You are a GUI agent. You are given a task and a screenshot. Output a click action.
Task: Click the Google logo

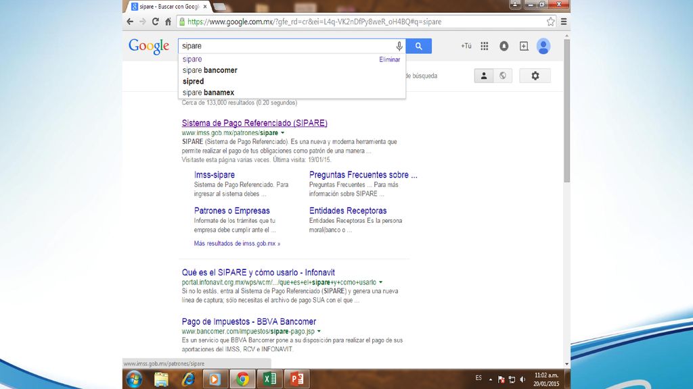[x=149, y=47]
